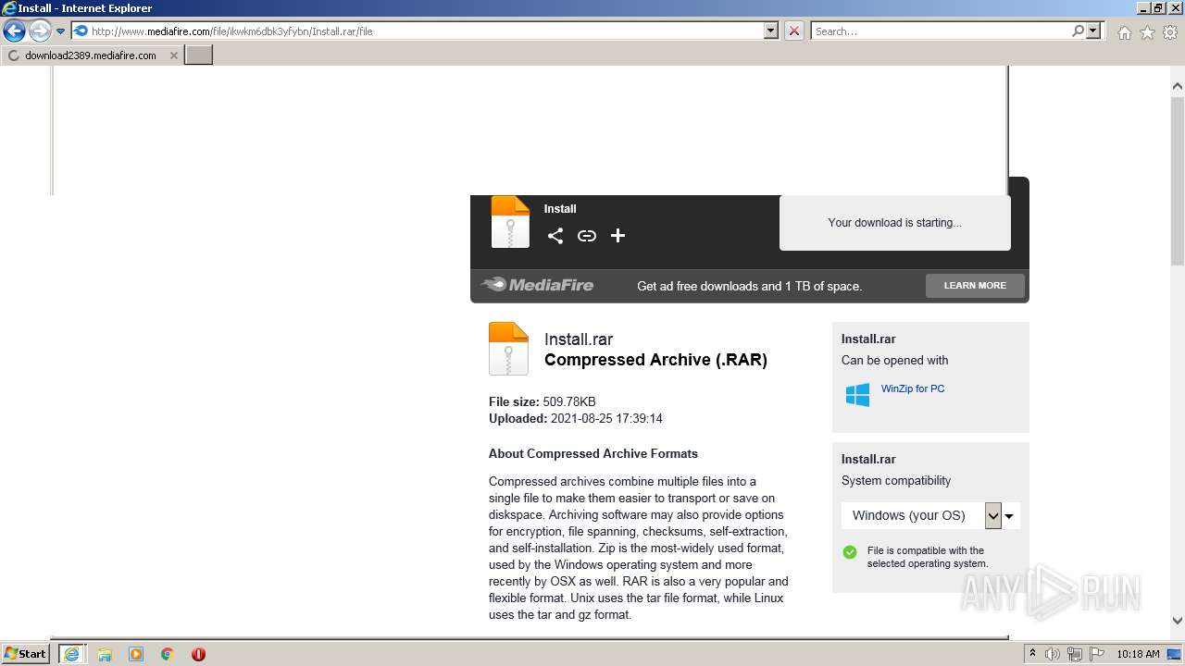Click the search magnifier icon
This screenshot has height=666, width=1185.
[x=1078, y=31]
